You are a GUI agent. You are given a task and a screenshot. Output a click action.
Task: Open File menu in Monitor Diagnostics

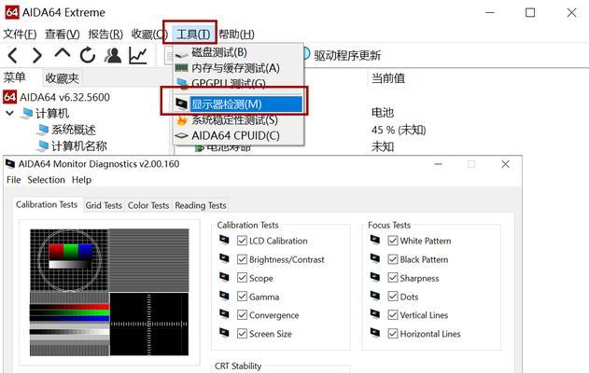pyautogui.click(x=13, y=180)
